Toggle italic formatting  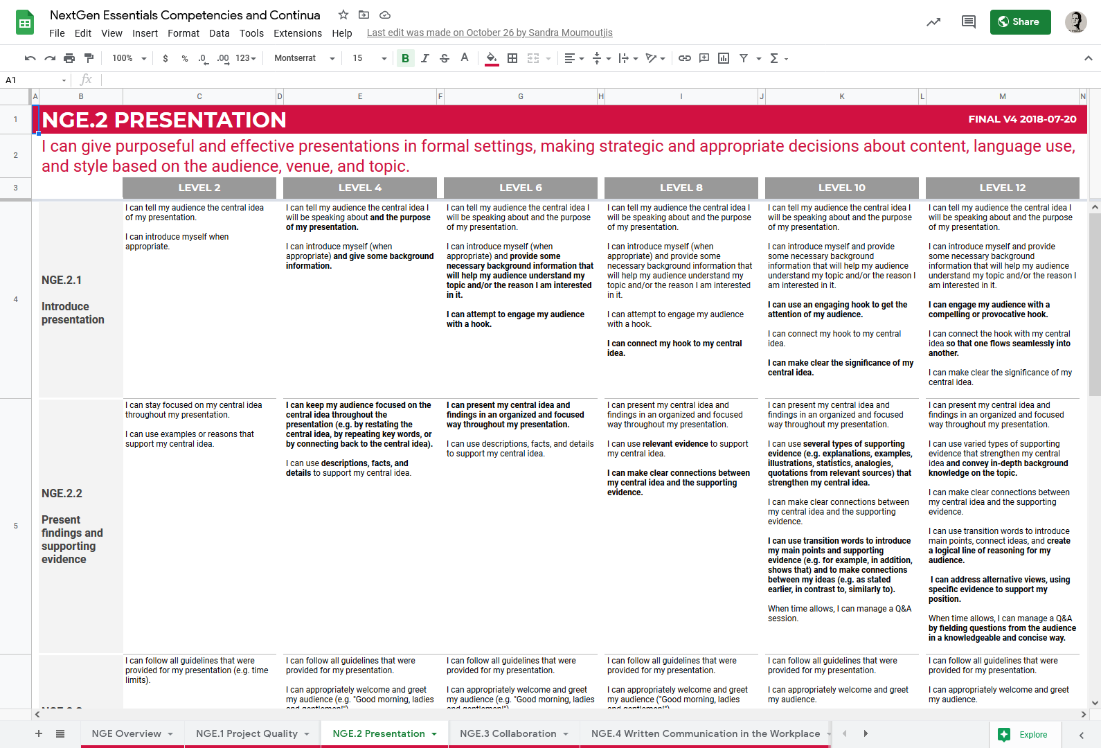click(425, 58)
